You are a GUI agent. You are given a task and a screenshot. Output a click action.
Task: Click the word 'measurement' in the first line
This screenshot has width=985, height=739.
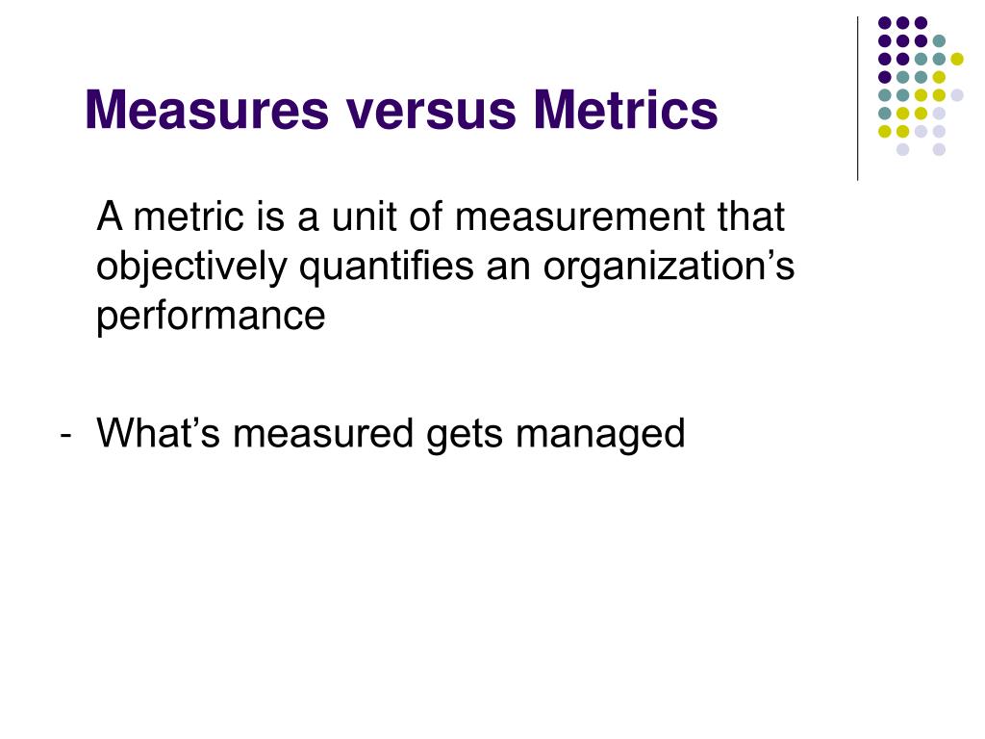579,217
